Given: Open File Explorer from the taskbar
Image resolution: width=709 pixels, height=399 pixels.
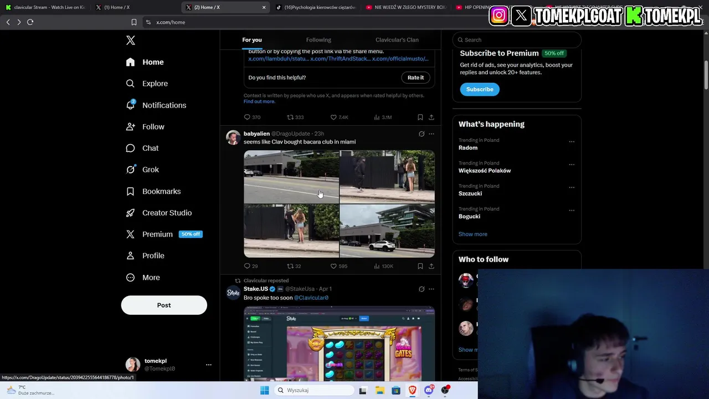Looking at the screenshot, I should coord(379,390).
